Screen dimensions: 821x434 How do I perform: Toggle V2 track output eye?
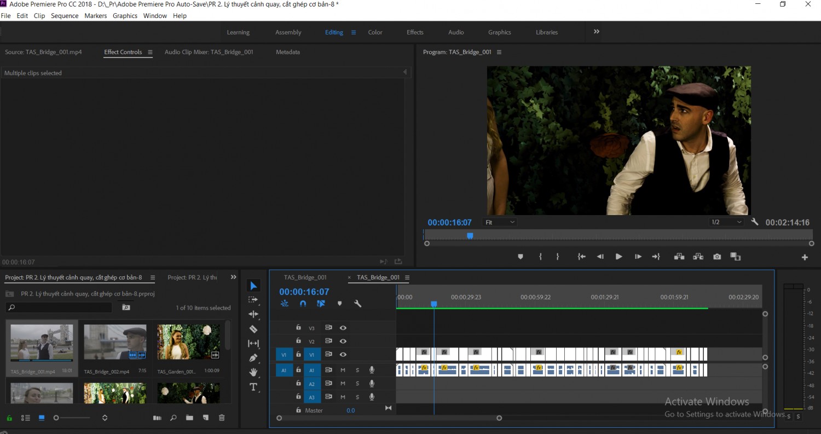click(x=343, y=341)
